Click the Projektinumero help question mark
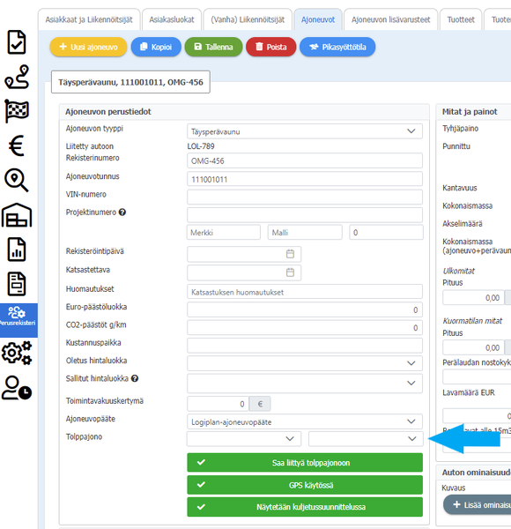The height and width of the screenshot is (529, 511). 122,212
